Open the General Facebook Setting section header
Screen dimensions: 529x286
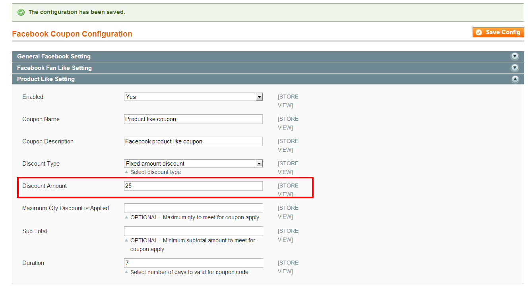coord(268,56)
